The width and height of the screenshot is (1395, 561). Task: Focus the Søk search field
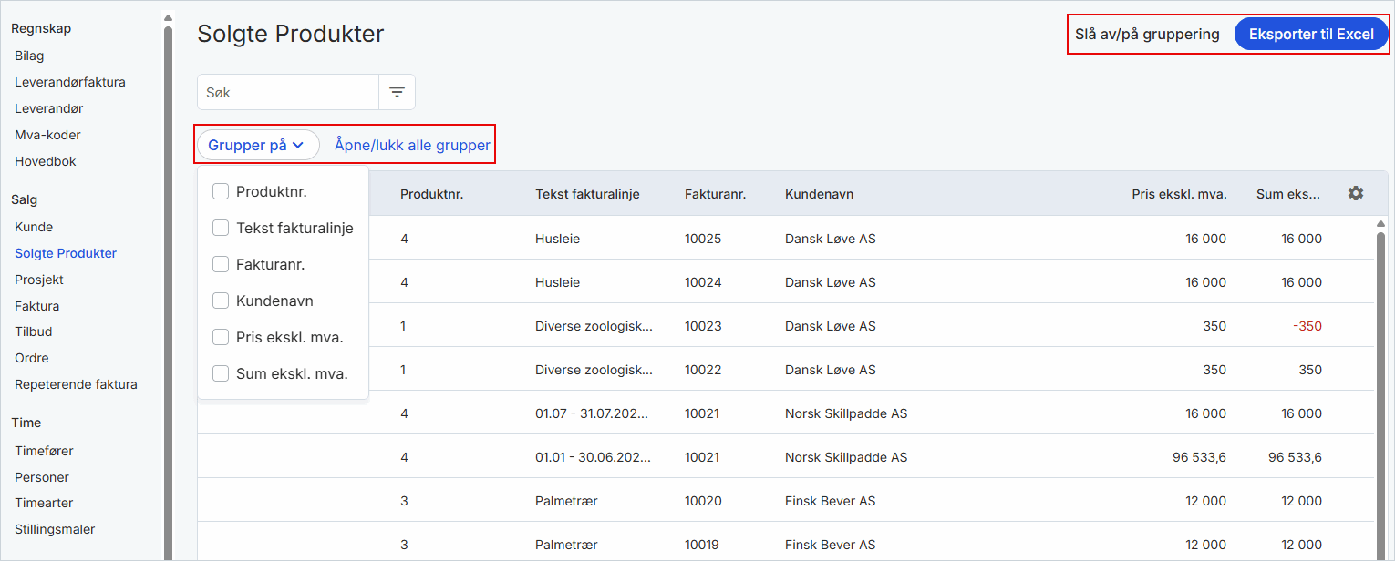pos(288,92)
